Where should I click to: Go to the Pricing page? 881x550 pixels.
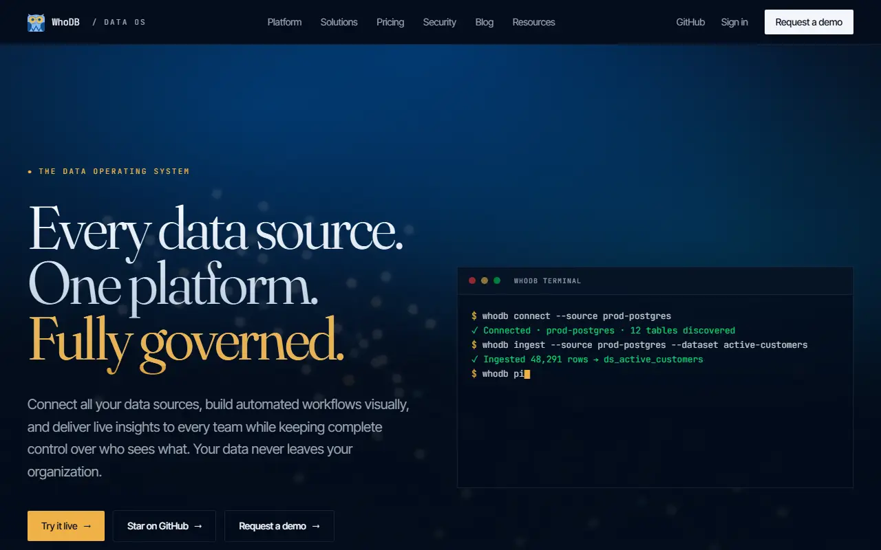tap(390, 22)
